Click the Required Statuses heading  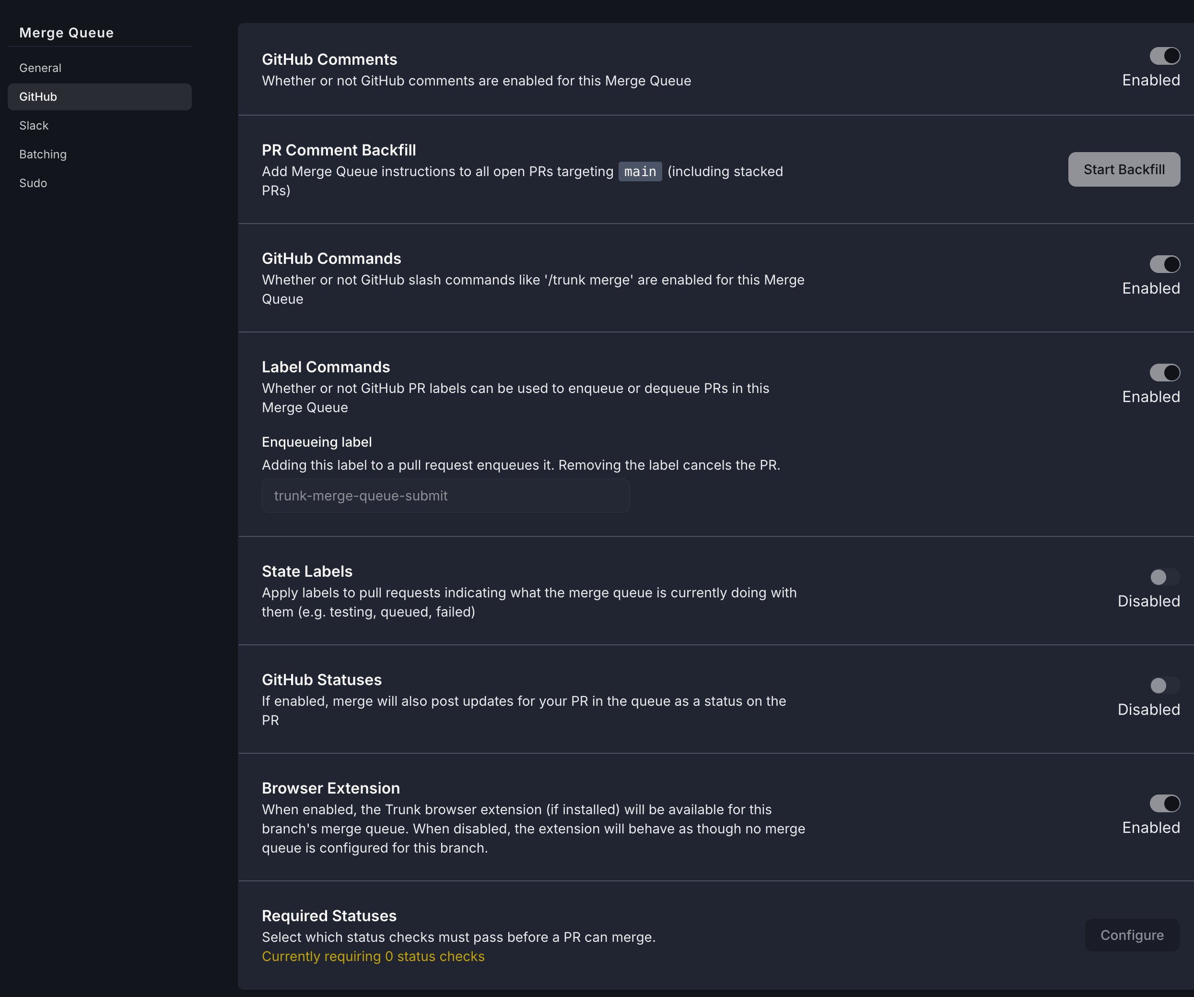tap(329, 915)
